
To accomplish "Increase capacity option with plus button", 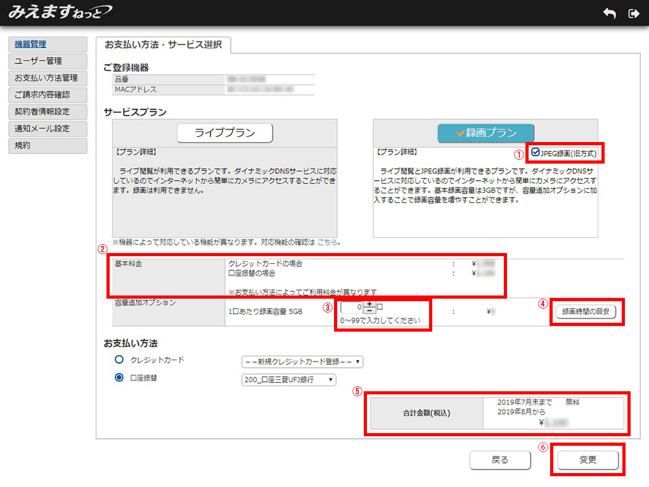I will 369,304.
